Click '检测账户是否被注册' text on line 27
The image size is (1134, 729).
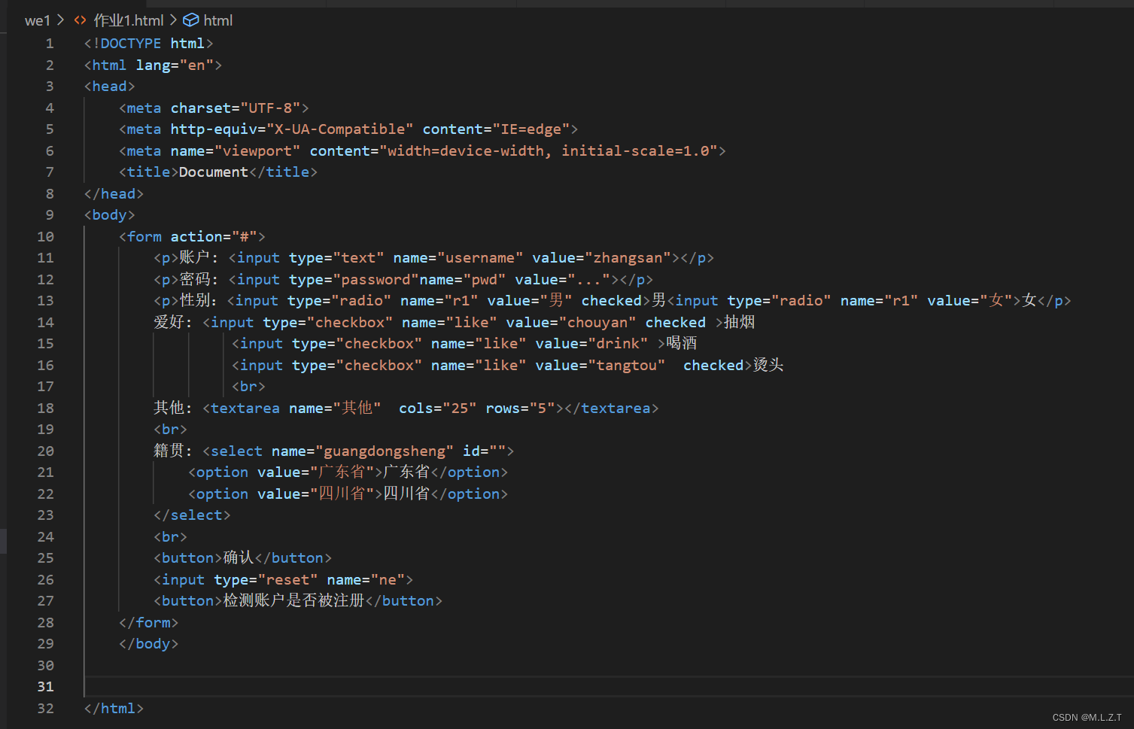[x=293, y=601]
